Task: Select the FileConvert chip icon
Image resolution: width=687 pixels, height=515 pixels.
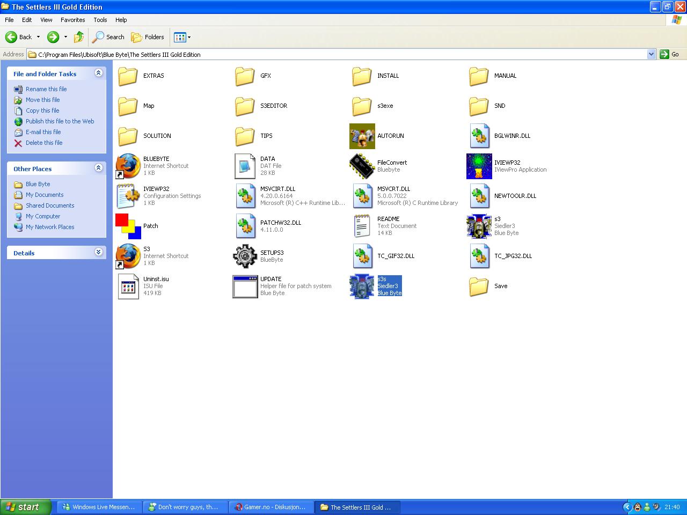Action: tap(362, 166)
